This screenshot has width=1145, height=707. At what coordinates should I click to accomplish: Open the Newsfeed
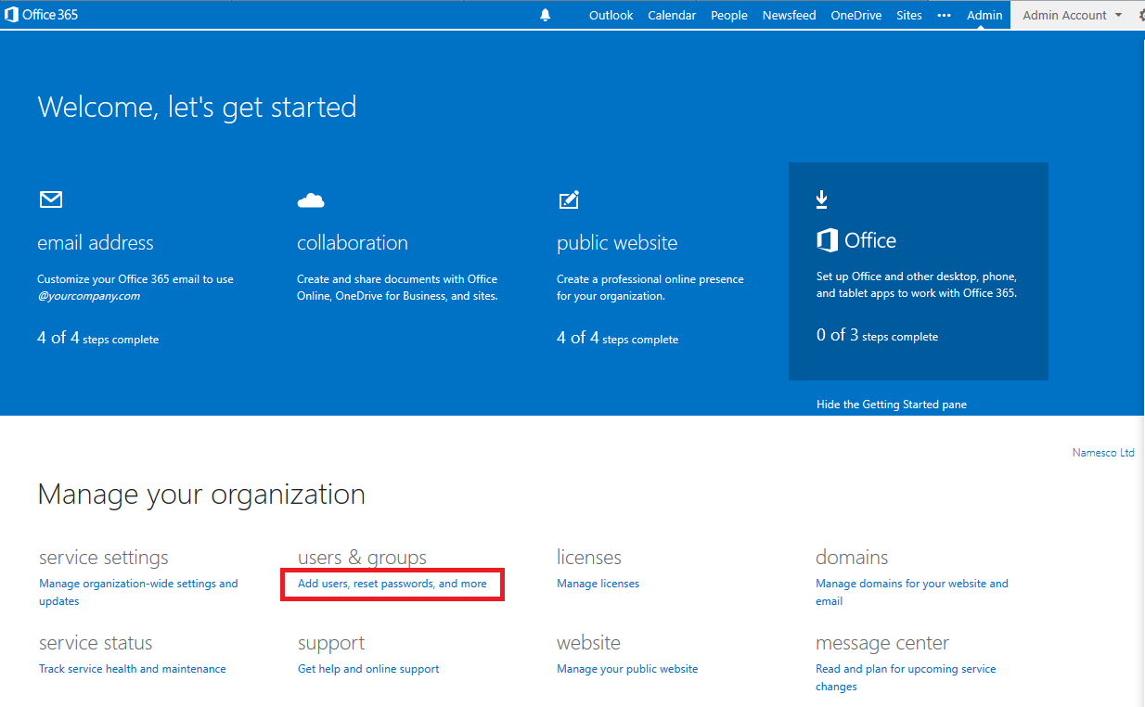[x=789, y=15]
